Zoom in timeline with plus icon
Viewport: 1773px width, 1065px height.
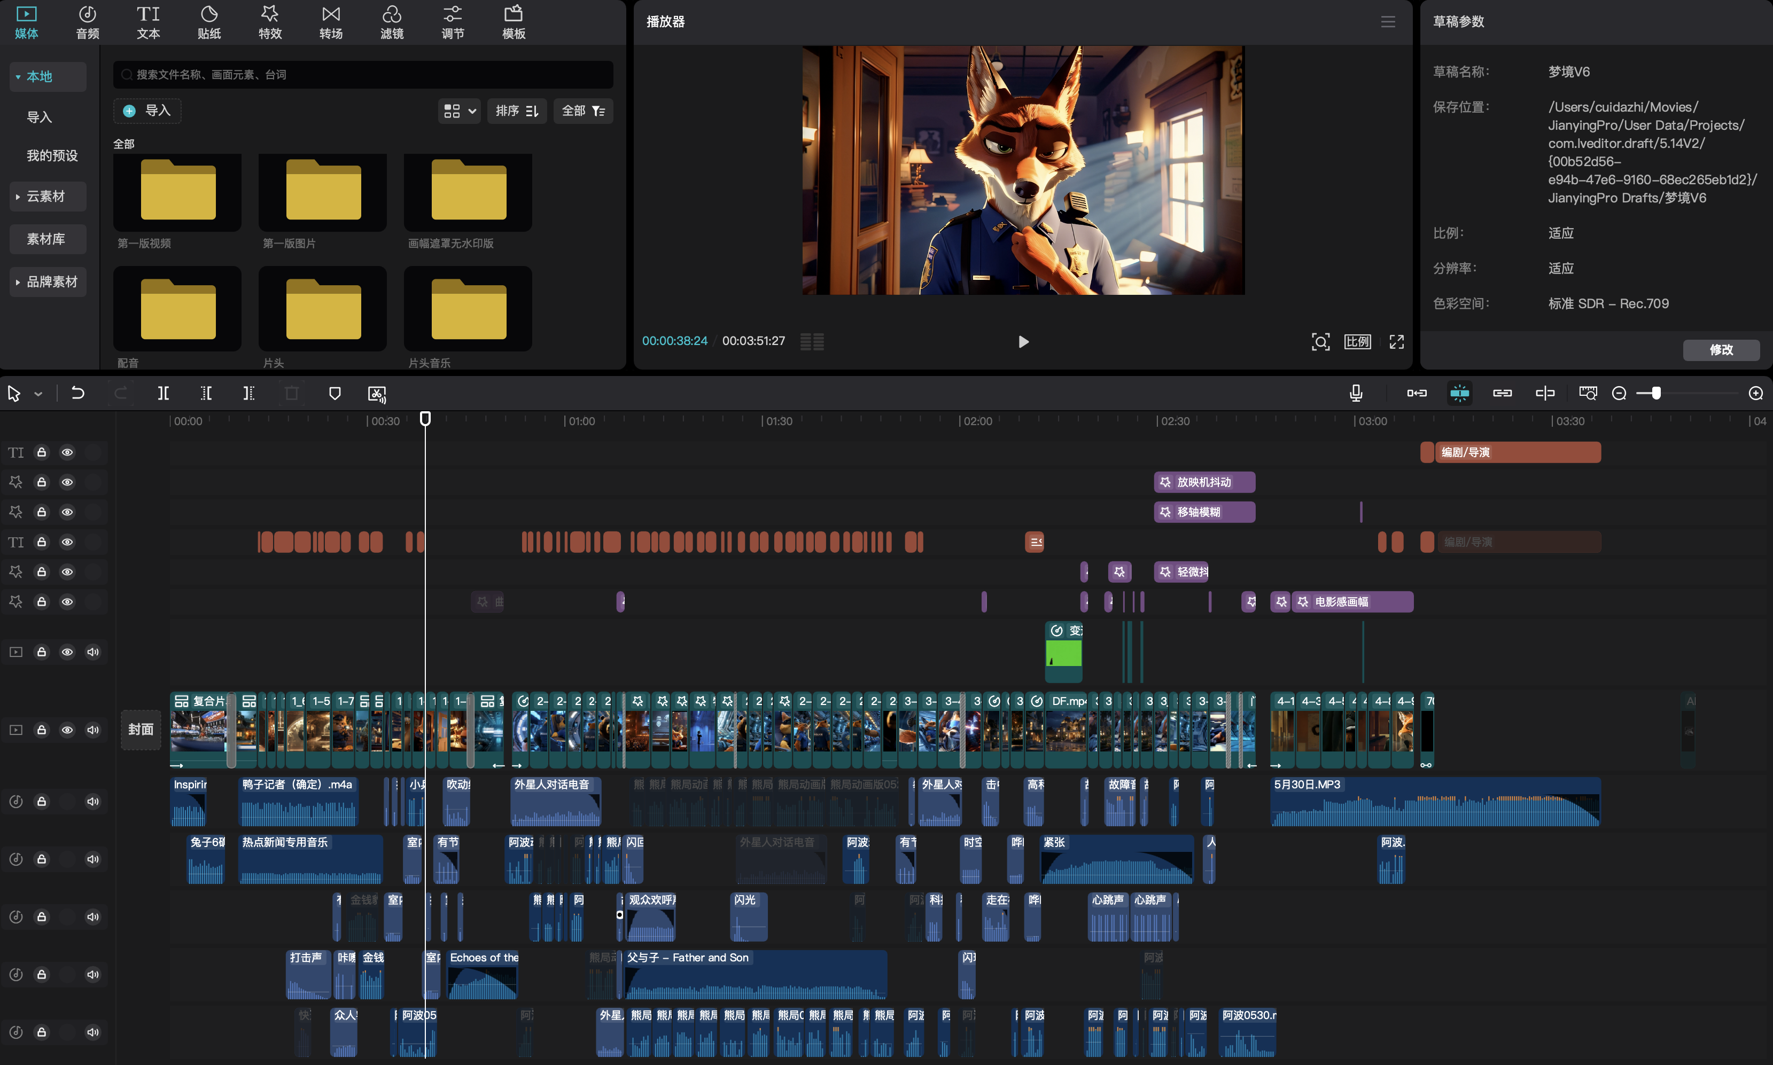pos(1756,393)
